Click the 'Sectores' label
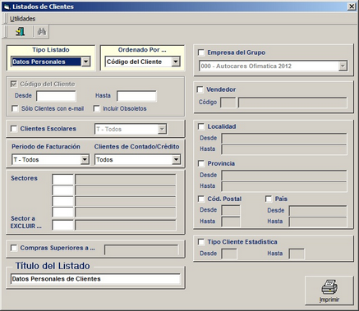The image size is (359, 311). point(24,178)
